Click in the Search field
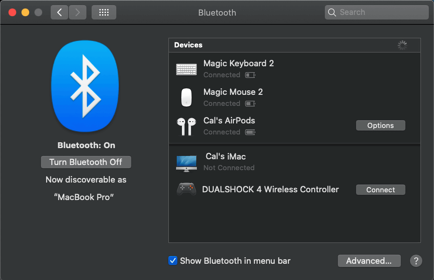The width and height of the screenshot is (434, 280). coord(380,12)
